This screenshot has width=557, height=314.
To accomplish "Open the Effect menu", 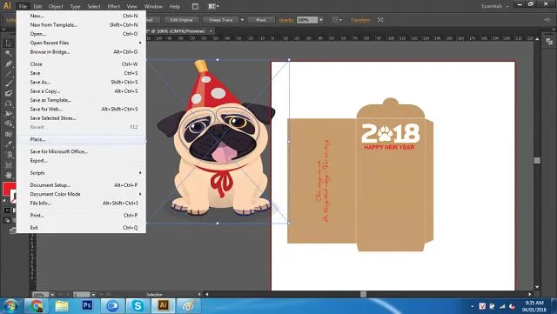I will [114, 6].
